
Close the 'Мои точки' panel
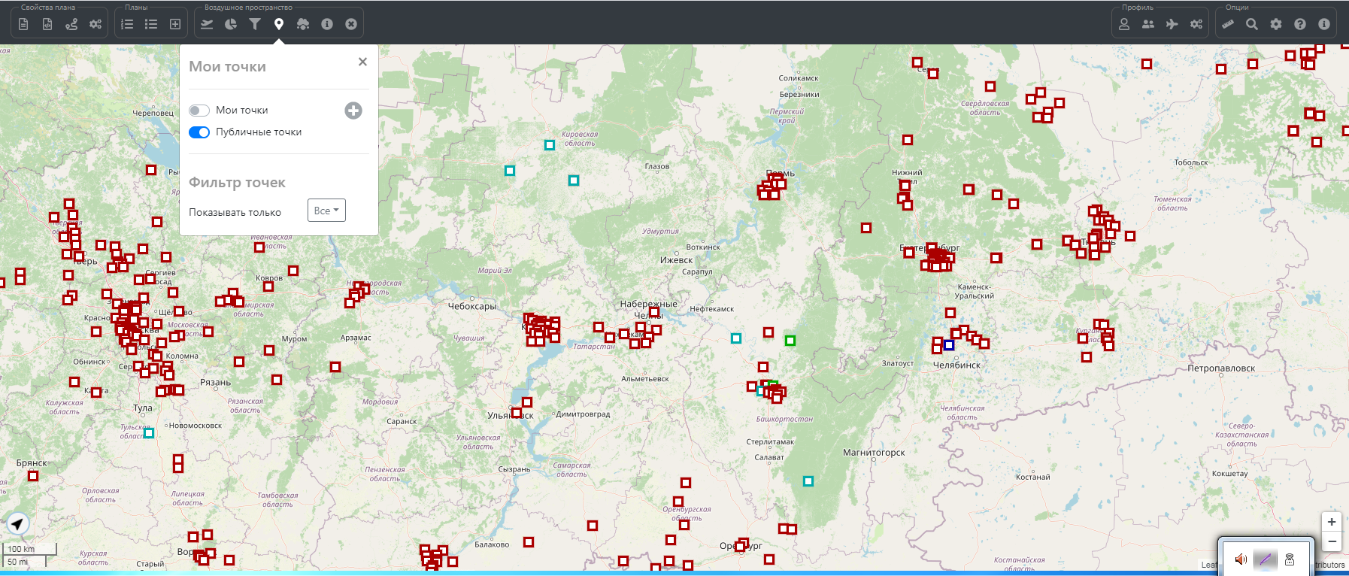coord(362,62)
